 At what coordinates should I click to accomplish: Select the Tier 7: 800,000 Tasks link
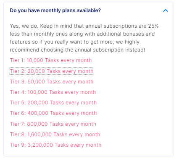(x=53, y=124)
